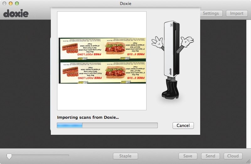Open the Cloud button
The image size is (251, 164).
233,156
